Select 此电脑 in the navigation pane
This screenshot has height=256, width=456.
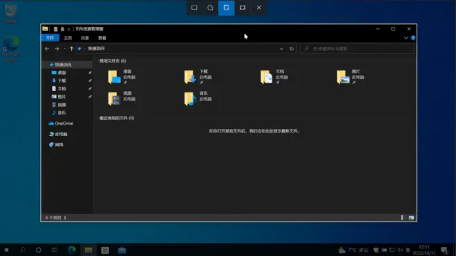click(x=58, y=134)
